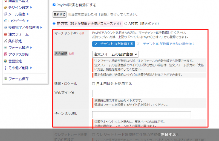The height and width of the screenshot is (141, 219).
Task: Uncheck PayPal決済を有効にする checkbox
Action: click(54, 5)
